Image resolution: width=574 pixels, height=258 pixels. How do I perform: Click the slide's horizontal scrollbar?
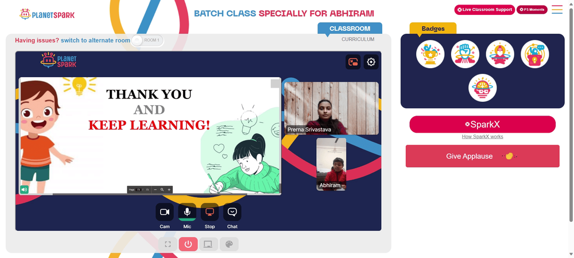150,194
